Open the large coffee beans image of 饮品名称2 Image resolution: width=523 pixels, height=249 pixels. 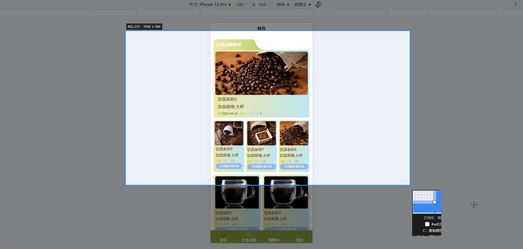tap(261, 73)
